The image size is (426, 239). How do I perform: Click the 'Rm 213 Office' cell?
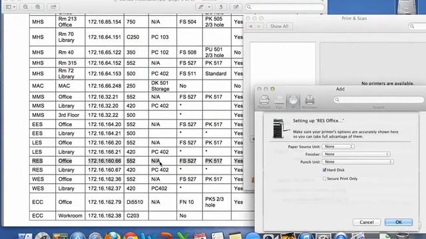coord(70,22)
